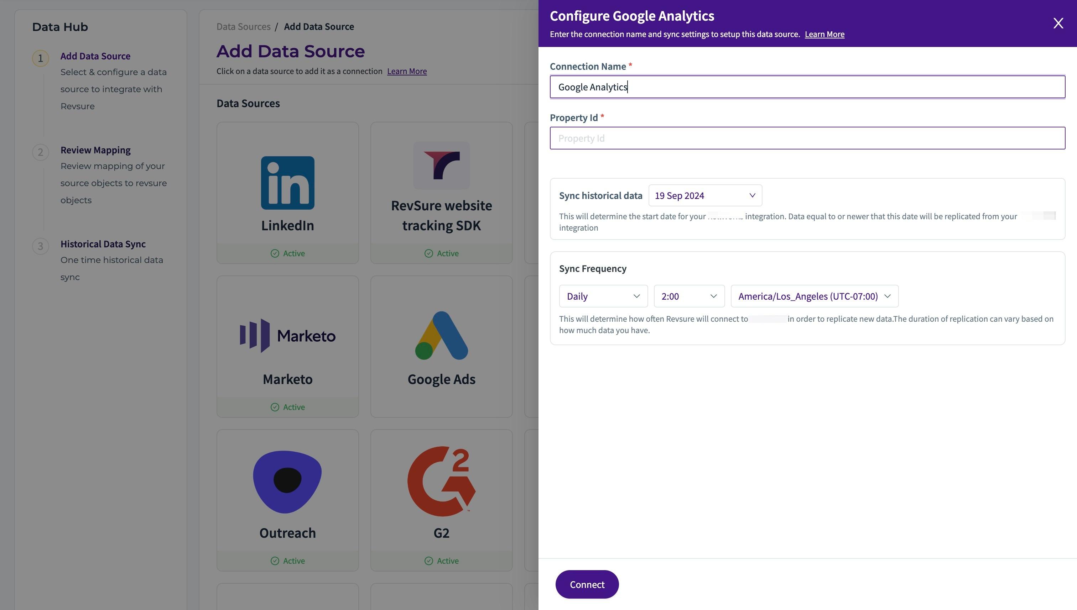The image size is (1077, 610).
Task: Open the Sync historical data date dropdown
Action: pyautogui.click(x=705, y=196)
